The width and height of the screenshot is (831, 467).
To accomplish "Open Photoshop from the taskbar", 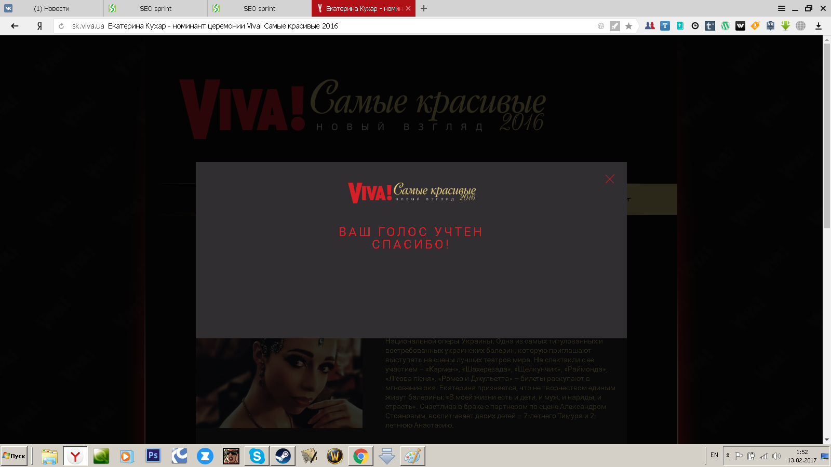I will [153, 456].
